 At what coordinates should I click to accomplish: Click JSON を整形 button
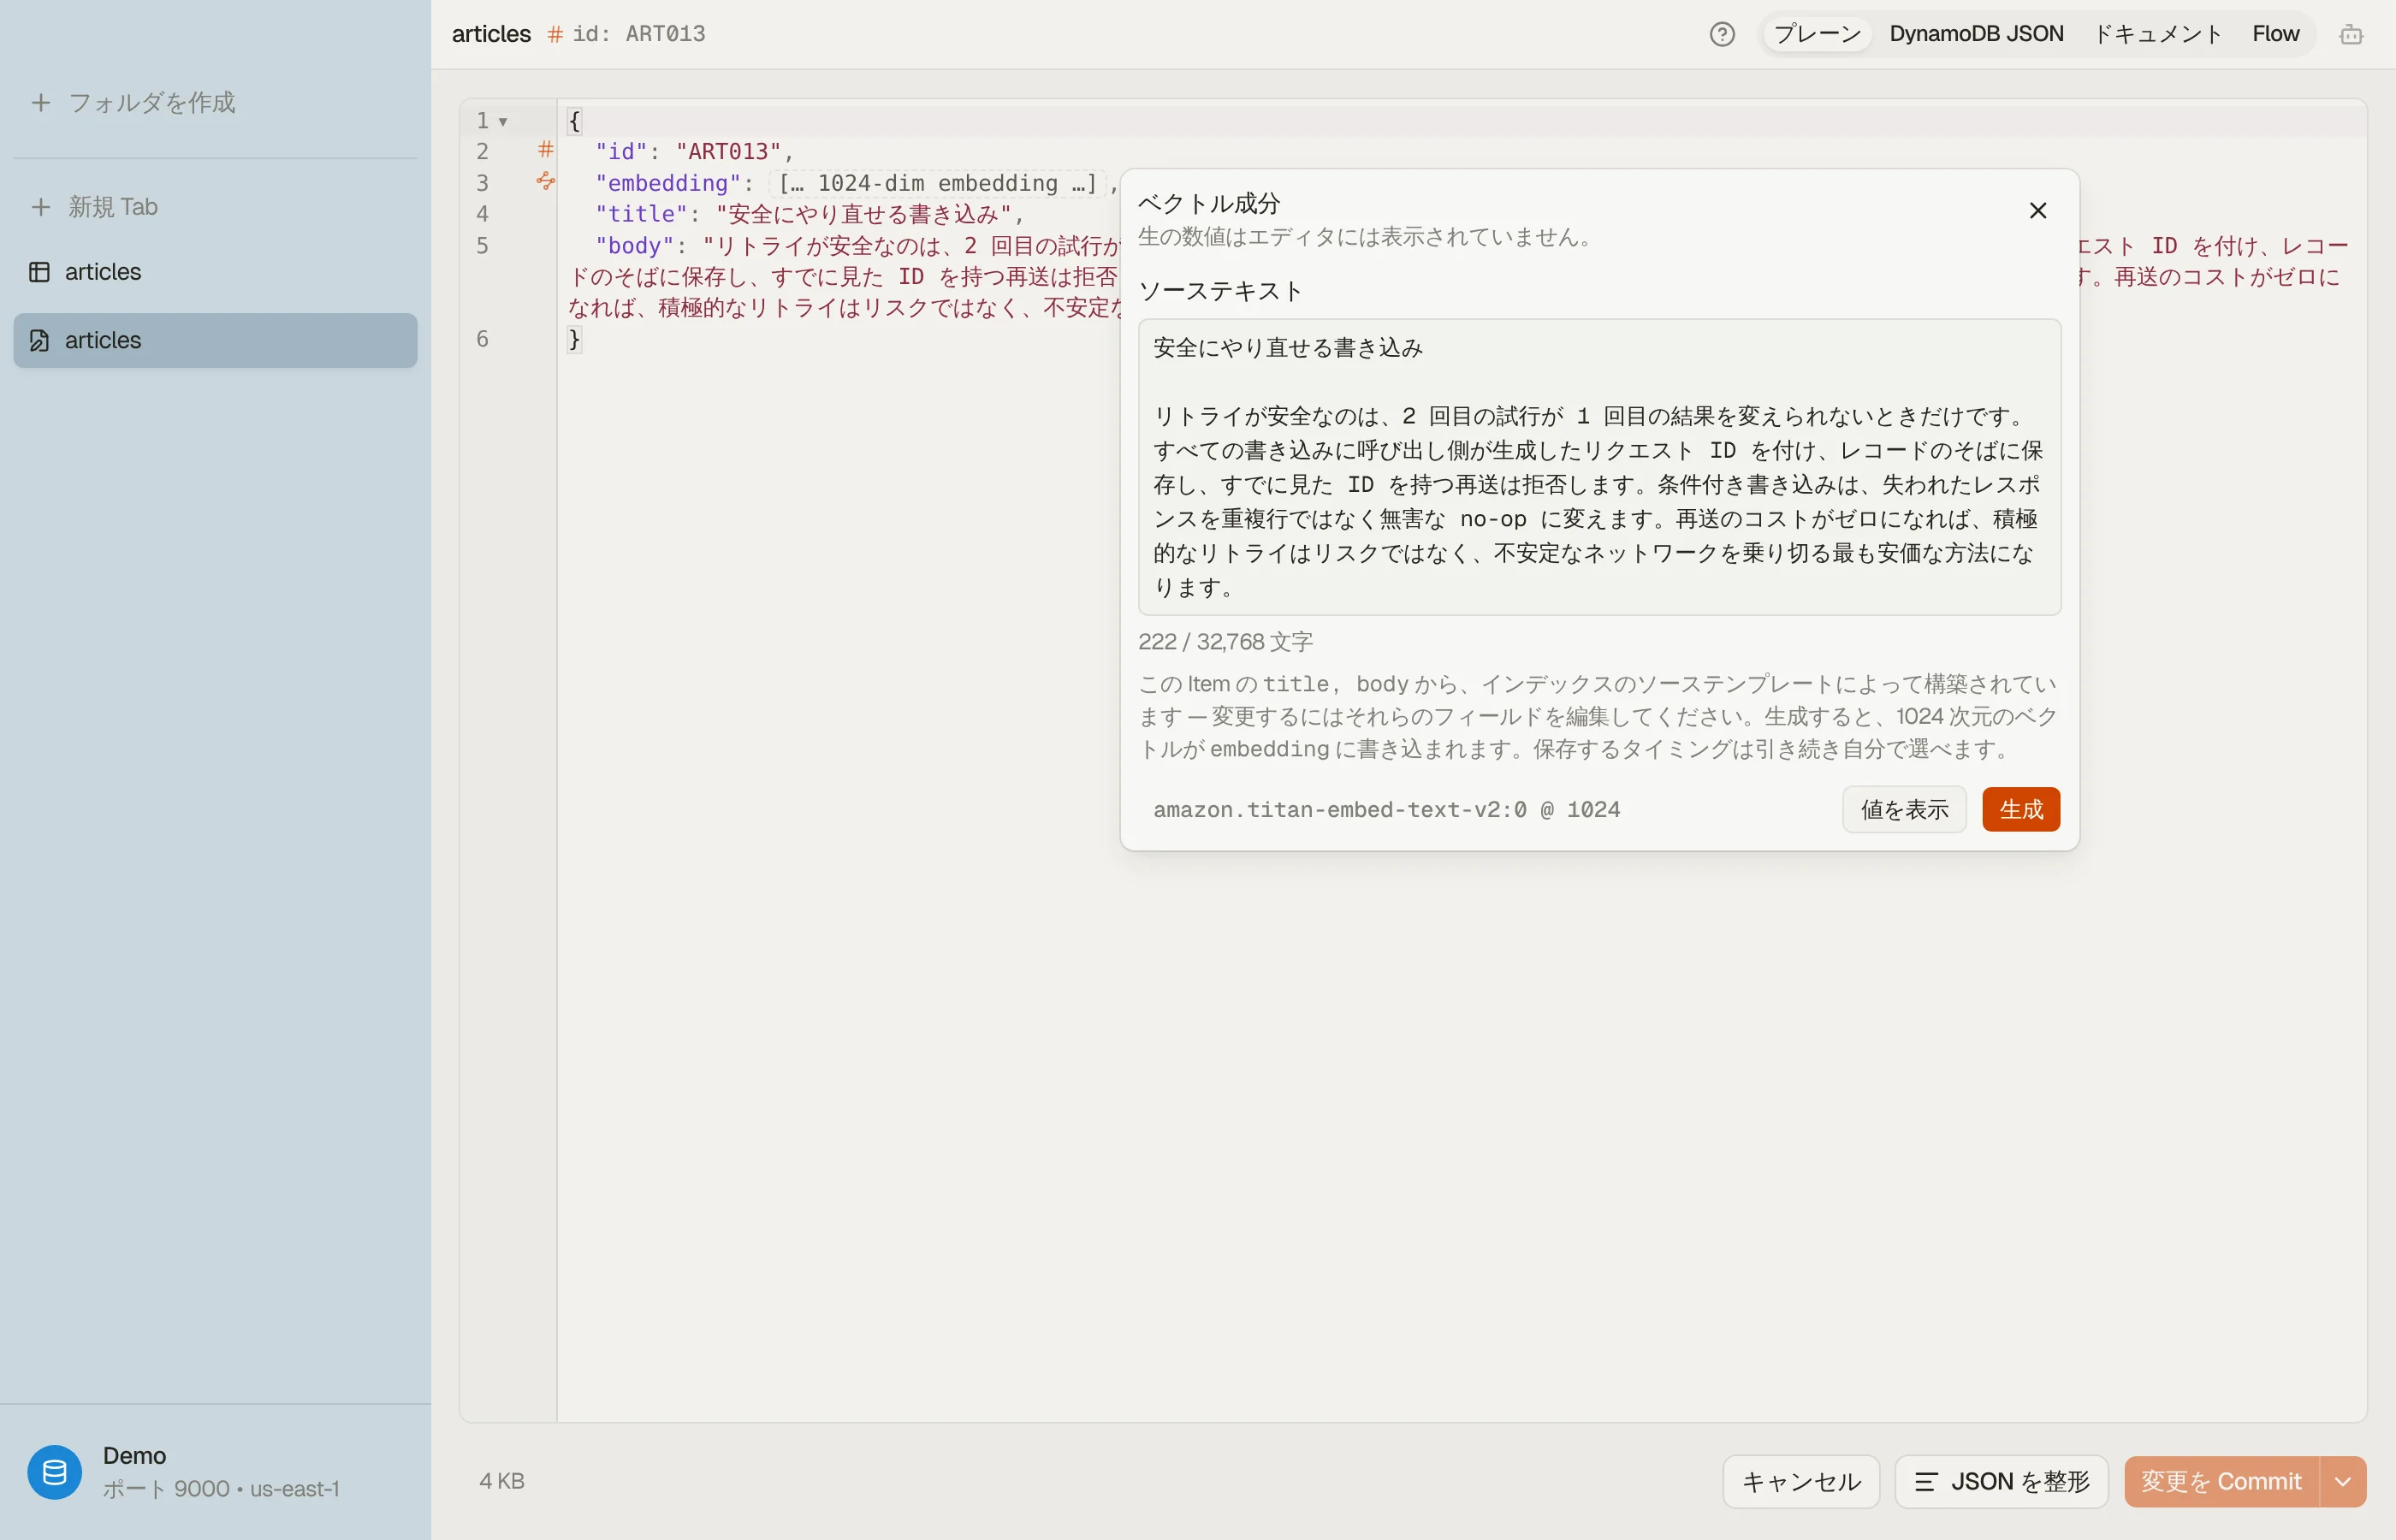point(2001,1481)
